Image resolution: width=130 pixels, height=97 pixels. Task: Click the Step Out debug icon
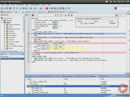pos(58,8)
